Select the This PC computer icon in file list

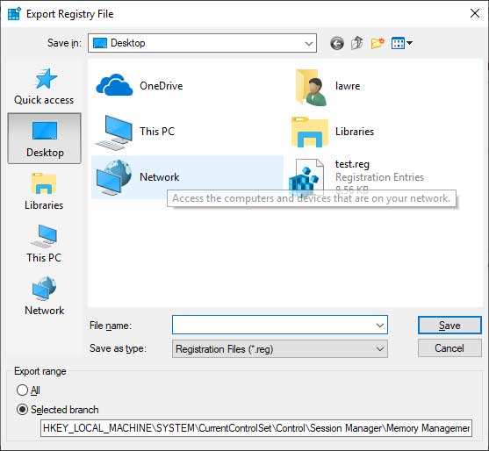coord(114,132)
